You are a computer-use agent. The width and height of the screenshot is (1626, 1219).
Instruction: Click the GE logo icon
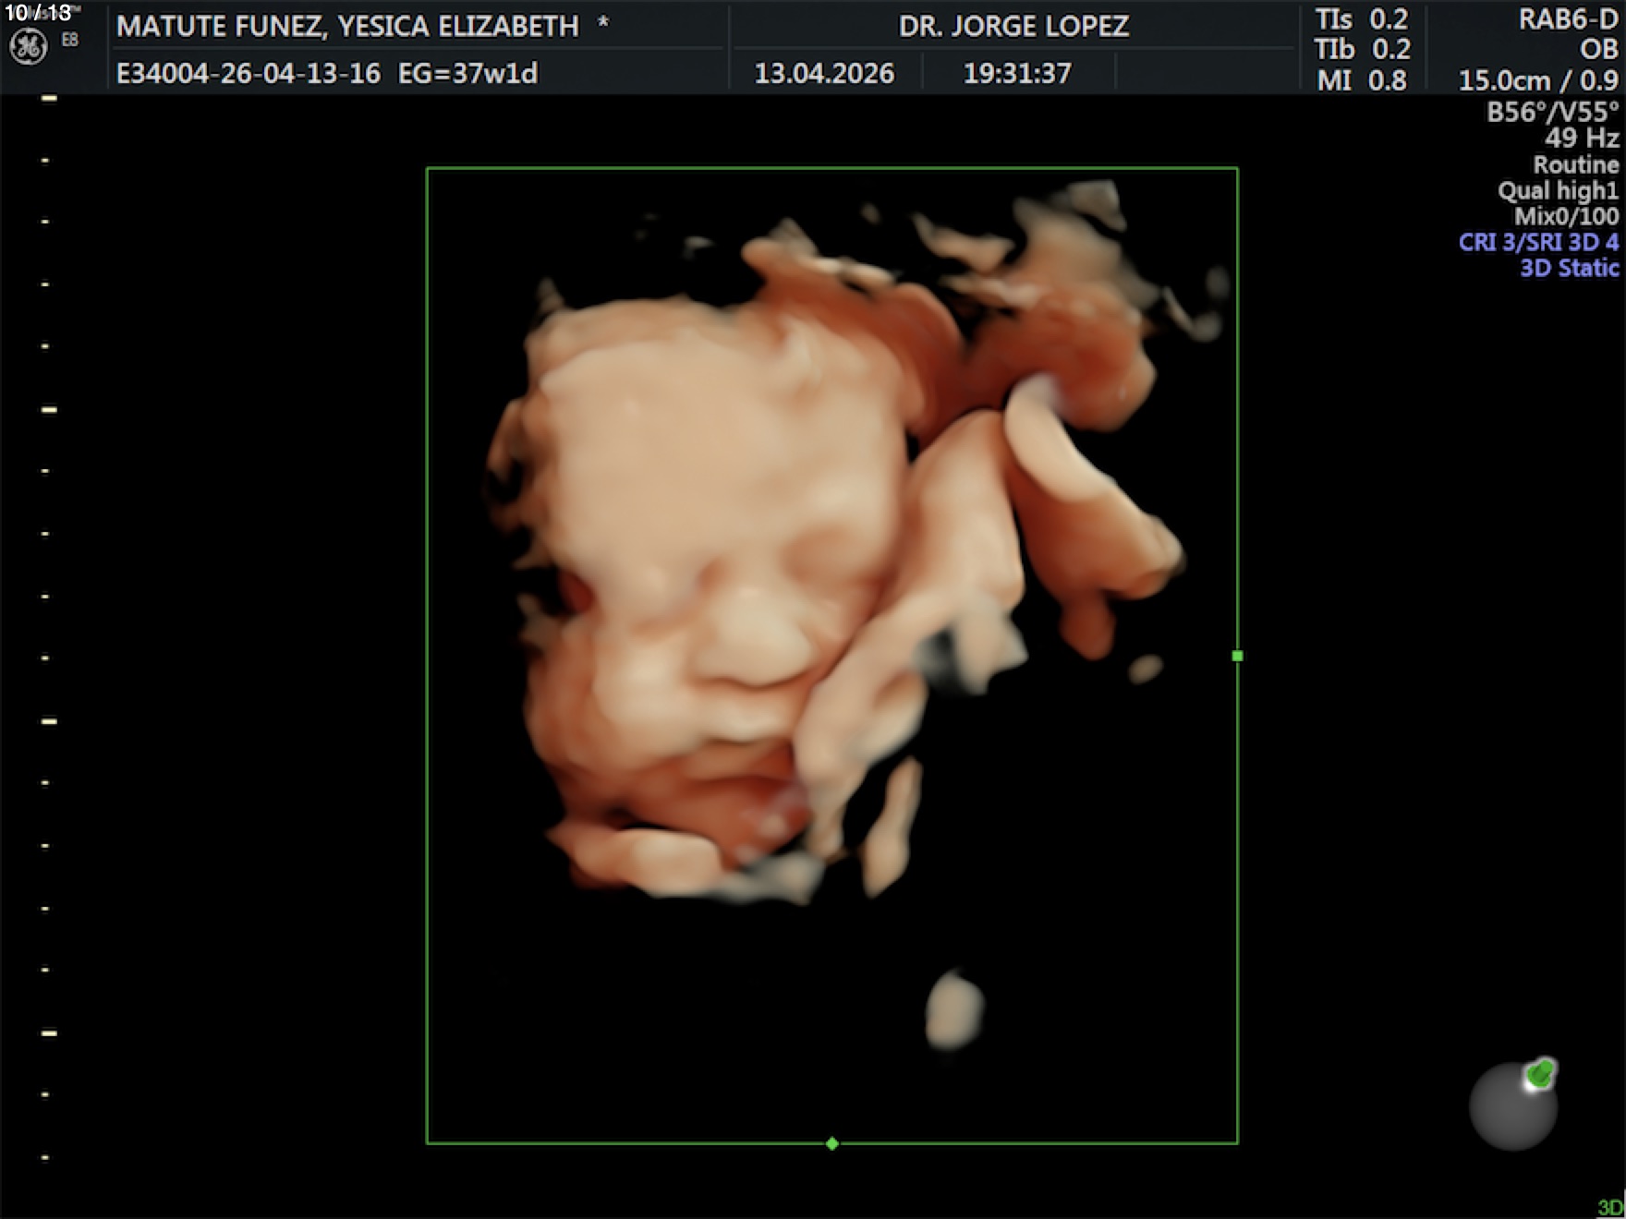pyautogui.click(x=28, y=46)
